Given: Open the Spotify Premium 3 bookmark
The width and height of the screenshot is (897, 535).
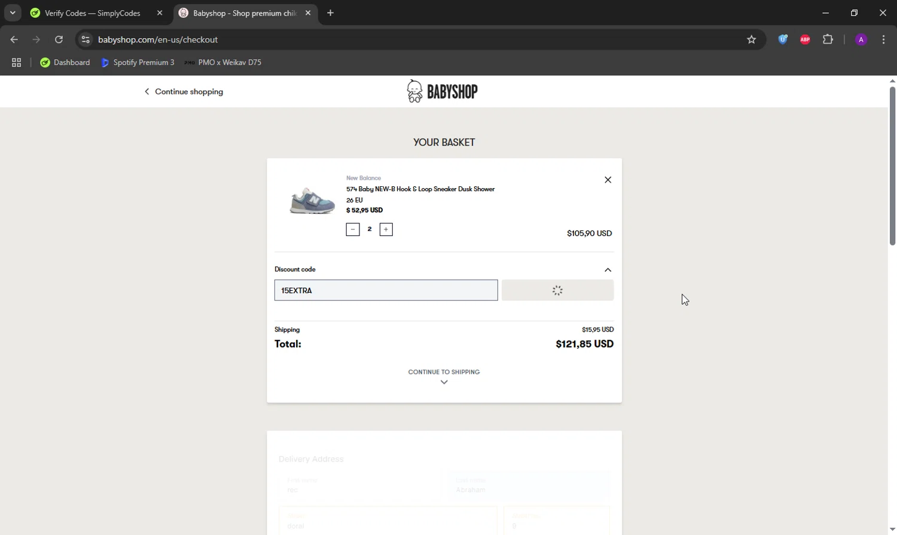Looking at the screenshot, I should click(138, 62).
